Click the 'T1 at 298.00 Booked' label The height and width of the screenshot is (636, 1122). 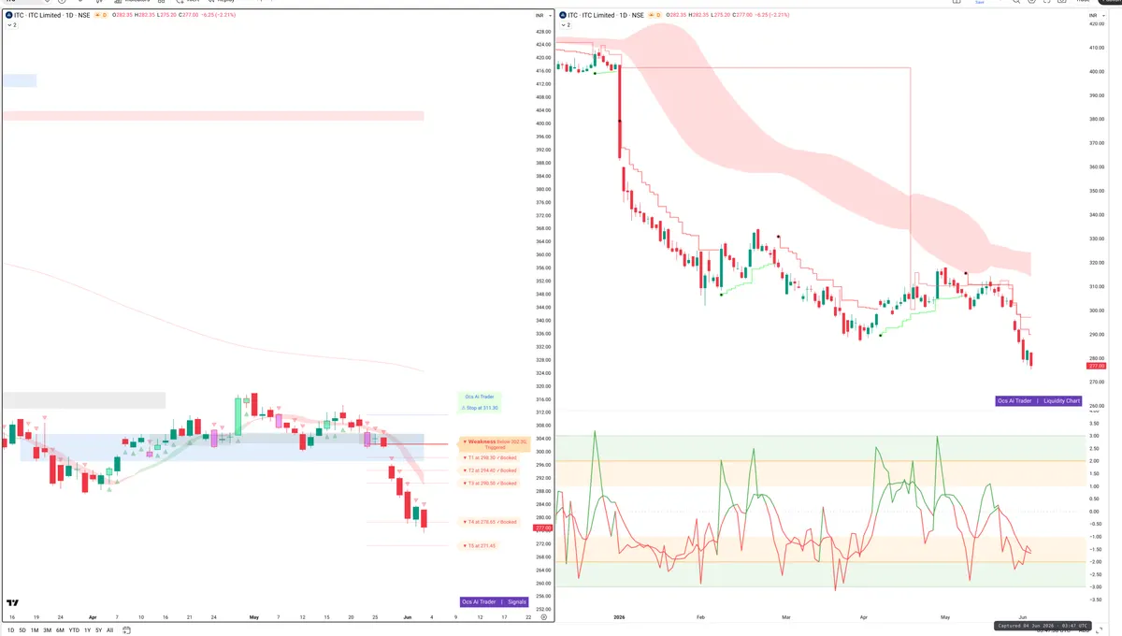click(491, 457)
